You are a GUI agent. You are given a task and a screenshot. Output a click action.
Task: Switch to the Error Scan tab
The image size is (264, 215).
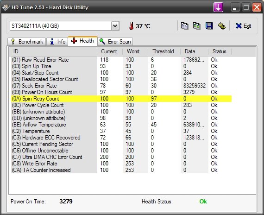tap(115, 41)
